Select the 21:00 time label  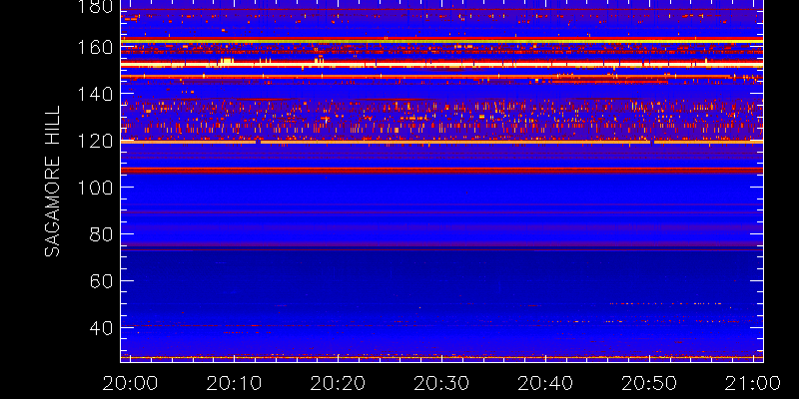[753, 383]
